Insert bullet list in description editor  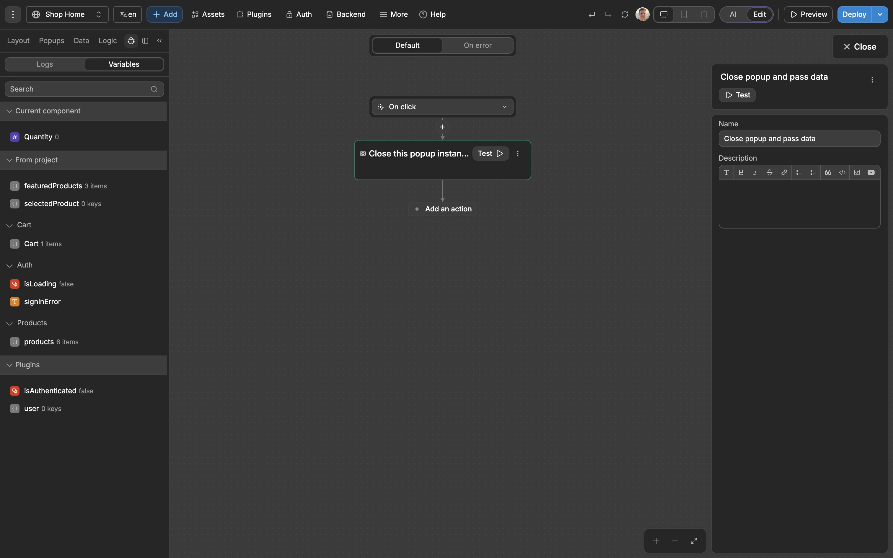(x=799, y=172)
